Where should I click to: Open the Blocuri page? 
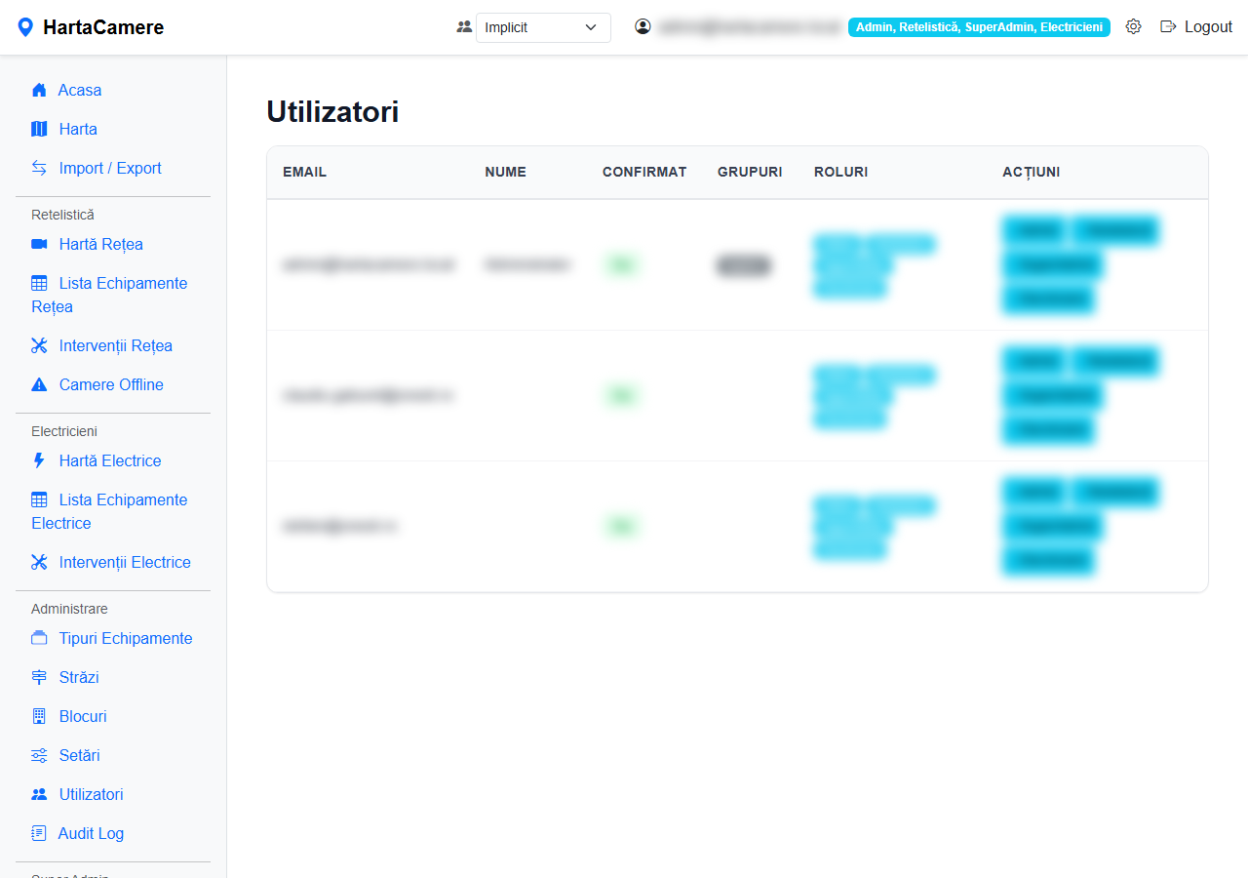[83, 716]
